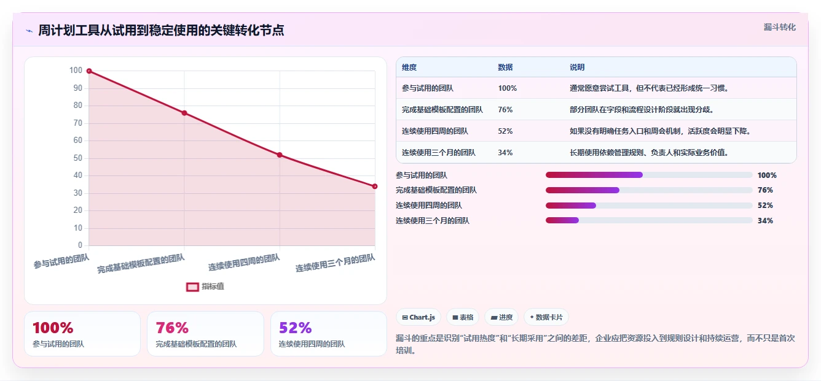Click the lightning icon beside the title
Screen dimensions: 821x381
[29, 31]
